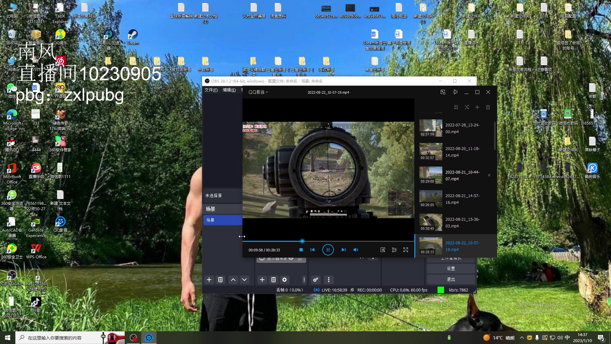Remove selected scene trash icon
Image resolution: width=611 pixels, height=344 pixels.
[x=220, y=280]
